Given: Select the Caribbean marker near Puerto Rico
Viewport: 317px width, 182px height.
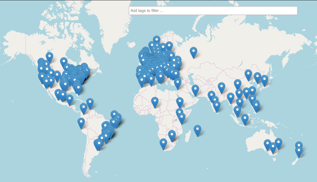Looking at the screenshot, I should 90,104.
